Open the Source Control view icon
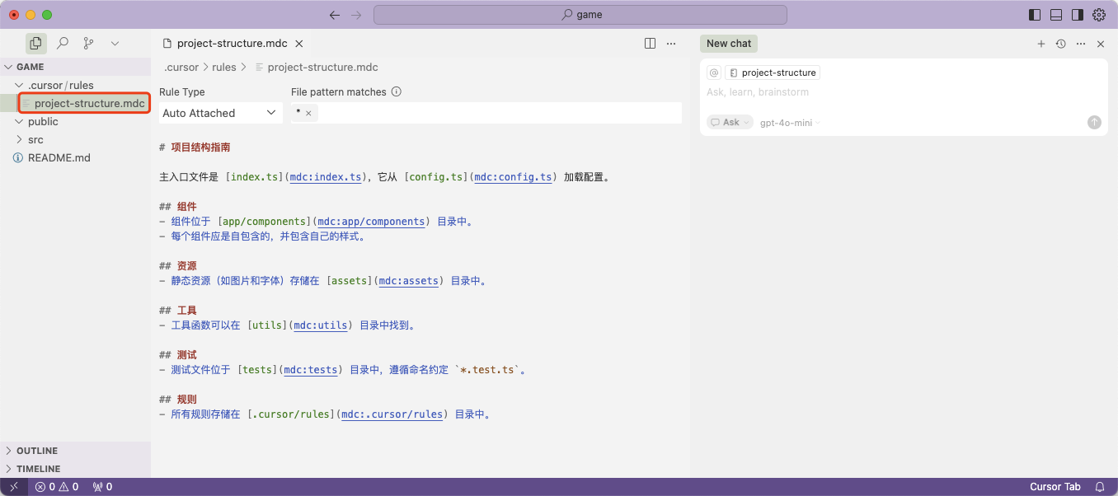This screenshot has height=496, width=1118. click(x=88, y=43)
